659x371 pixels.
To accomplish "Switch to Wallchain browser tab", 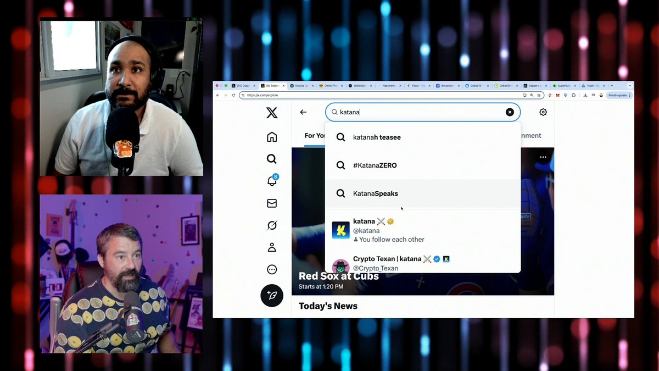I will (x=360, y=86).
